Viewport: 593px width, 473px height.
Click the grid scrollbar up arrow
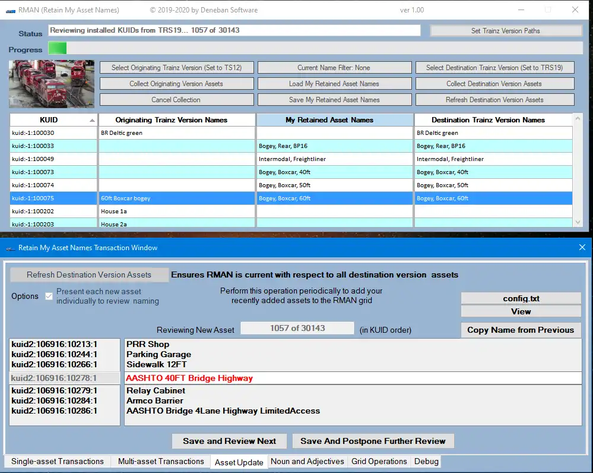pyautogui.click(x=578, y=119)
